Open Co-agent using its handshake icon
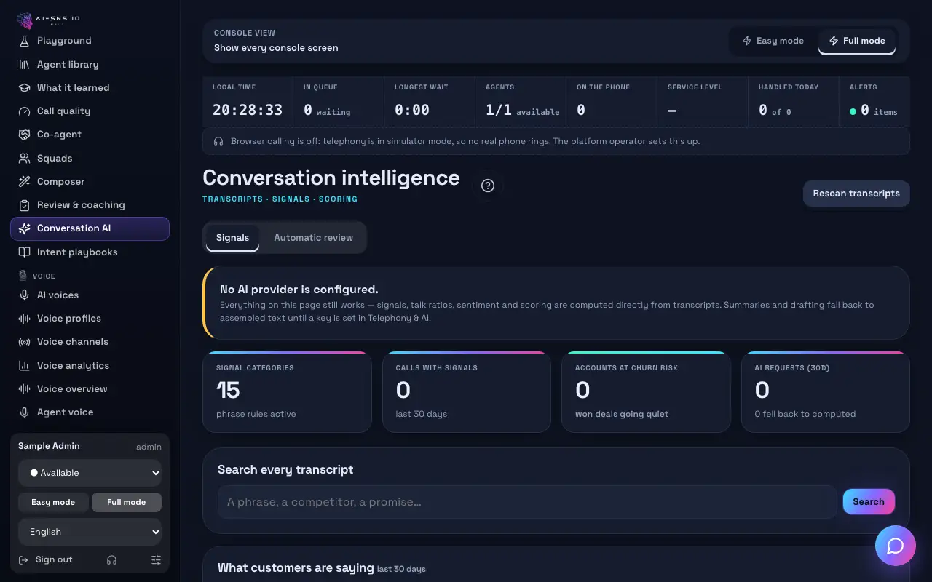Viewport: 932px width, 582px height. [x=24, y=135]
